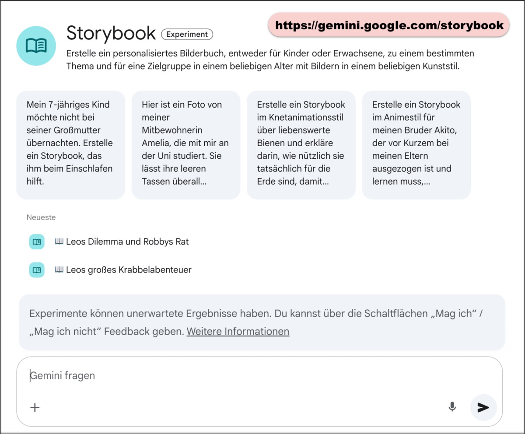The image size is (525, 434).
Task: Choose the Animestil suggestion for Bruder Akito
Action: pos(416,144)
